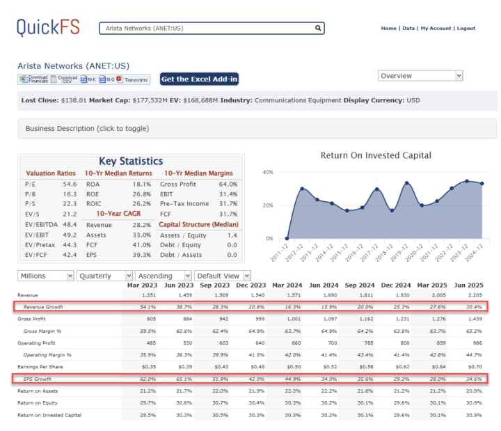Screen dimensions: 501x431
Task: Click the Arista Networks (ANET:US) page heading
Action: click(74, 66)
